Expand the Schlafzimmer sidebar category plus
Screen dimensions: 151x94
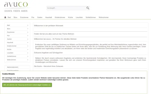28,56
